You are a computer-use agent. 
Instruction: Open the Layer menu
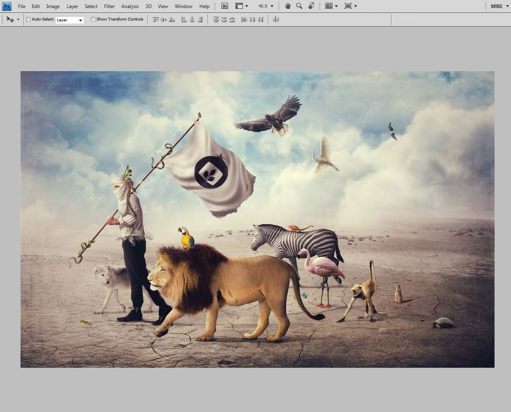72,6
